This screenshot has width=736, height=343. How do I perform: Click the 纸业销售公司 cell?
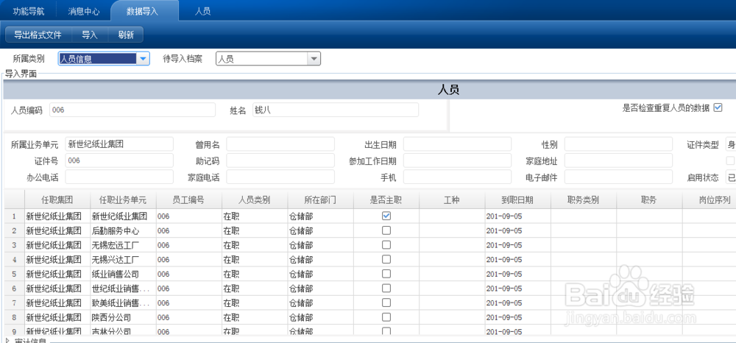[123, 274]
